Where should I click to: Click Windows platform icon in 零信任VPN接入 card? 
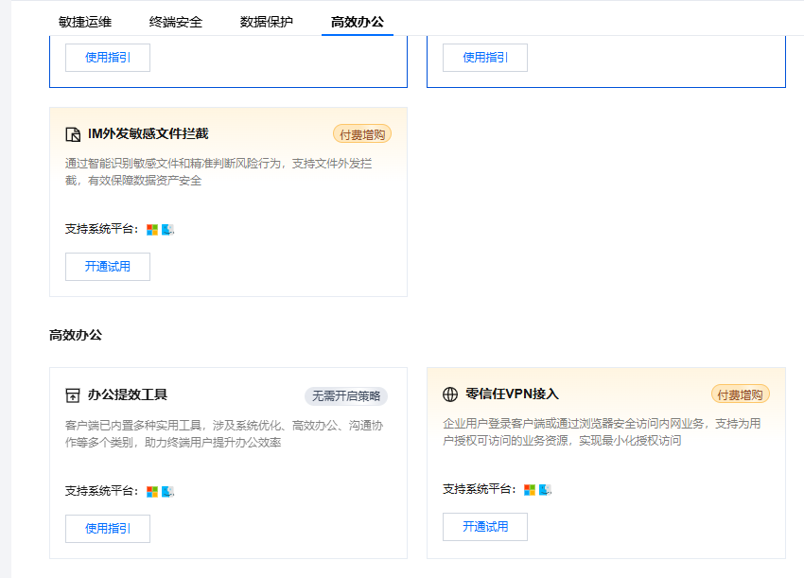tap(530, 490)
